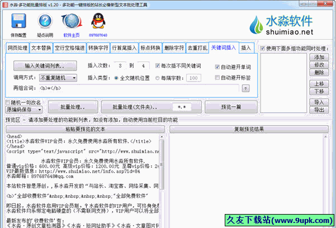Click the multi-function list box
The width and height of the screenshot is (336, 228).
point(283,83)
